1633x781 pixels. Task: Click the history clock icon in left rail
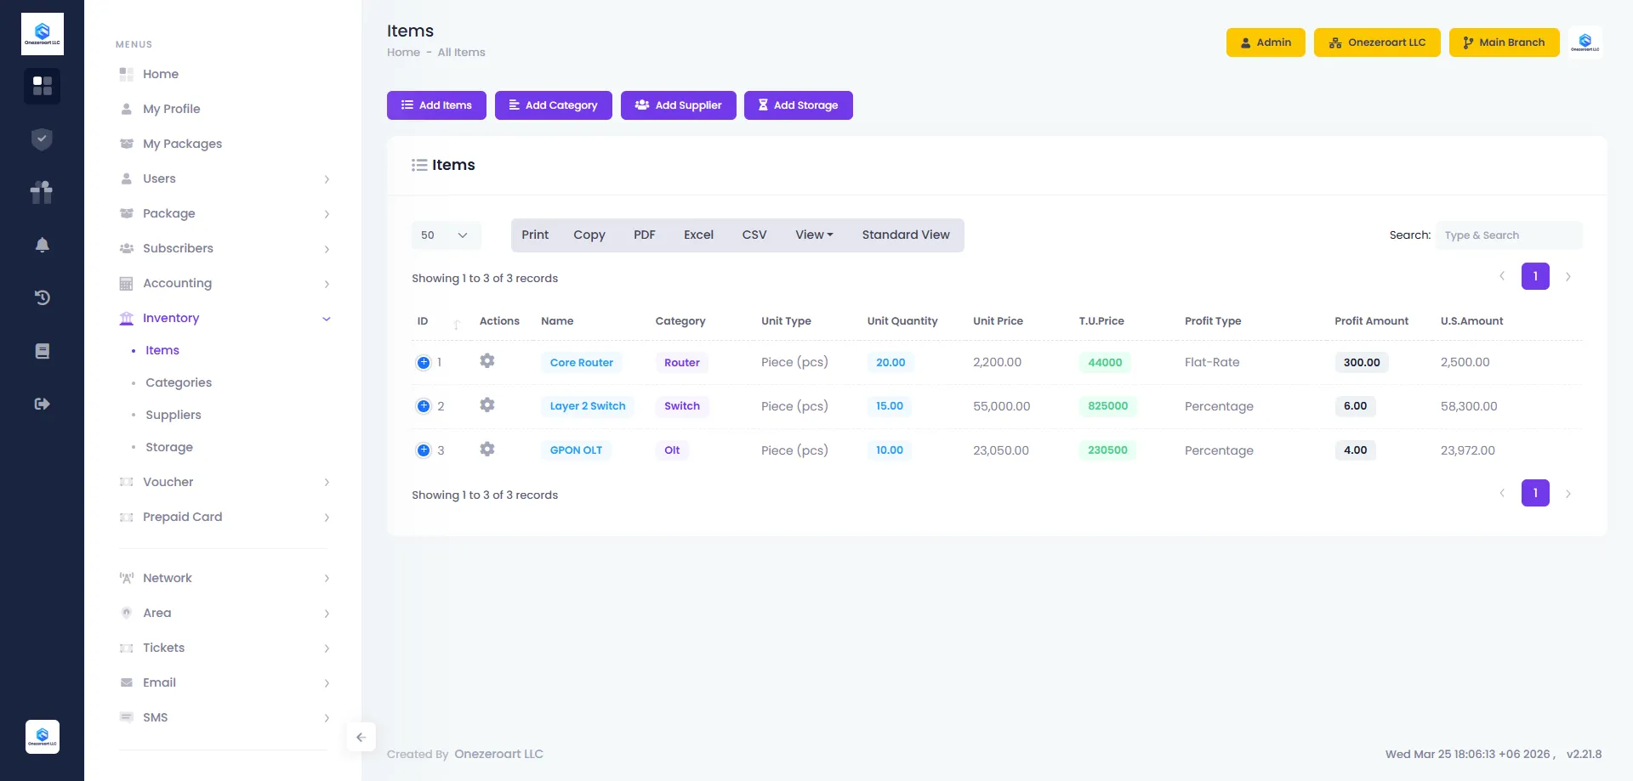point(42,297)
